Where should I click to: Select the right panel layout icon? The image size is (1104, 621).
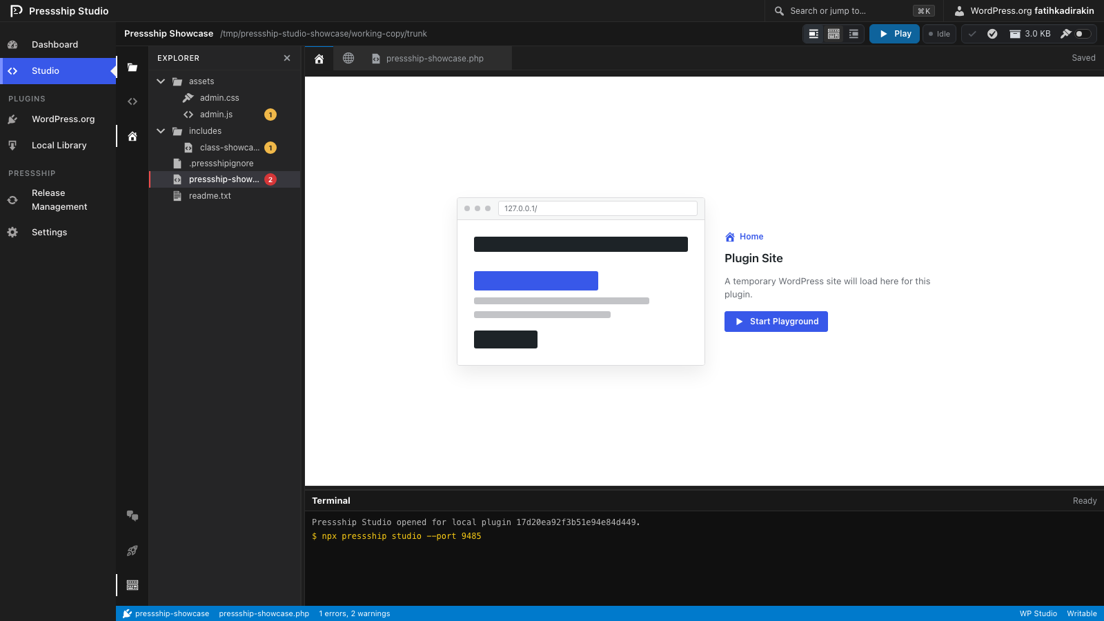[854, 34]
